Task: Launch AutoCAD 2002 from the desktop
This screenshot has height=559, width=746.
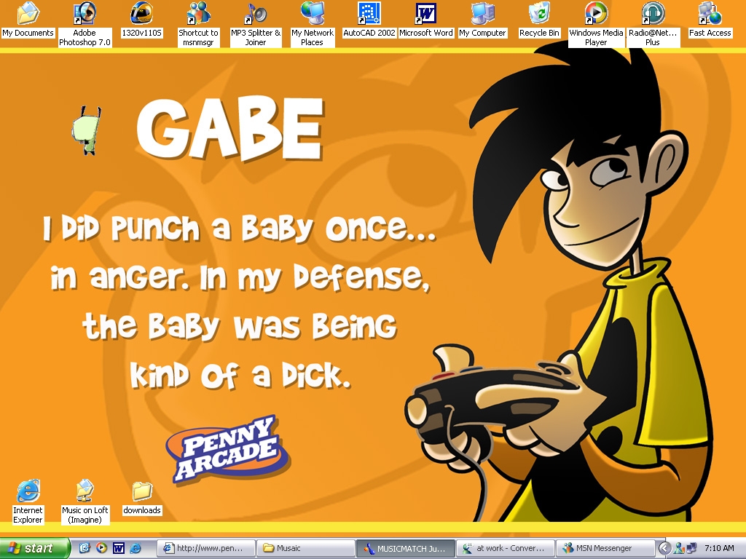Action: tap(369, 15)
